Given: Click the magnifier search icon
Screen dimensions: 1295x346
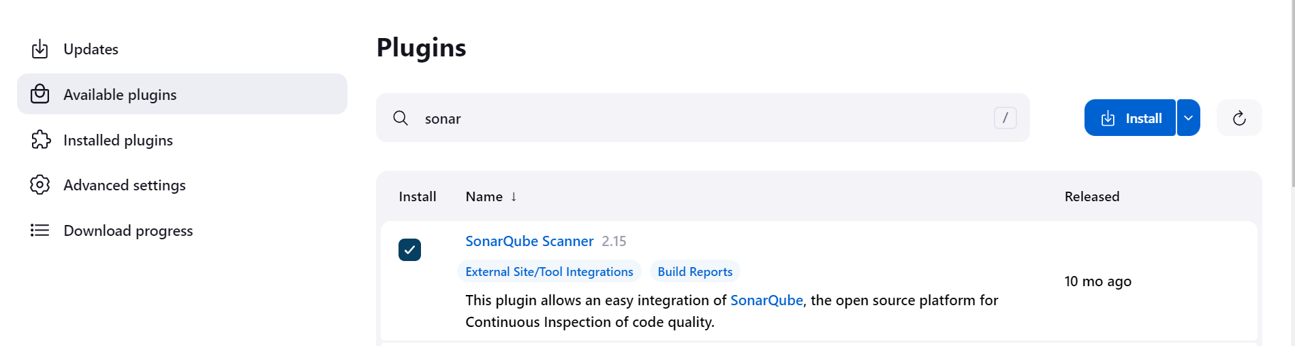Looking at the screenshot, I should (401, 118).
